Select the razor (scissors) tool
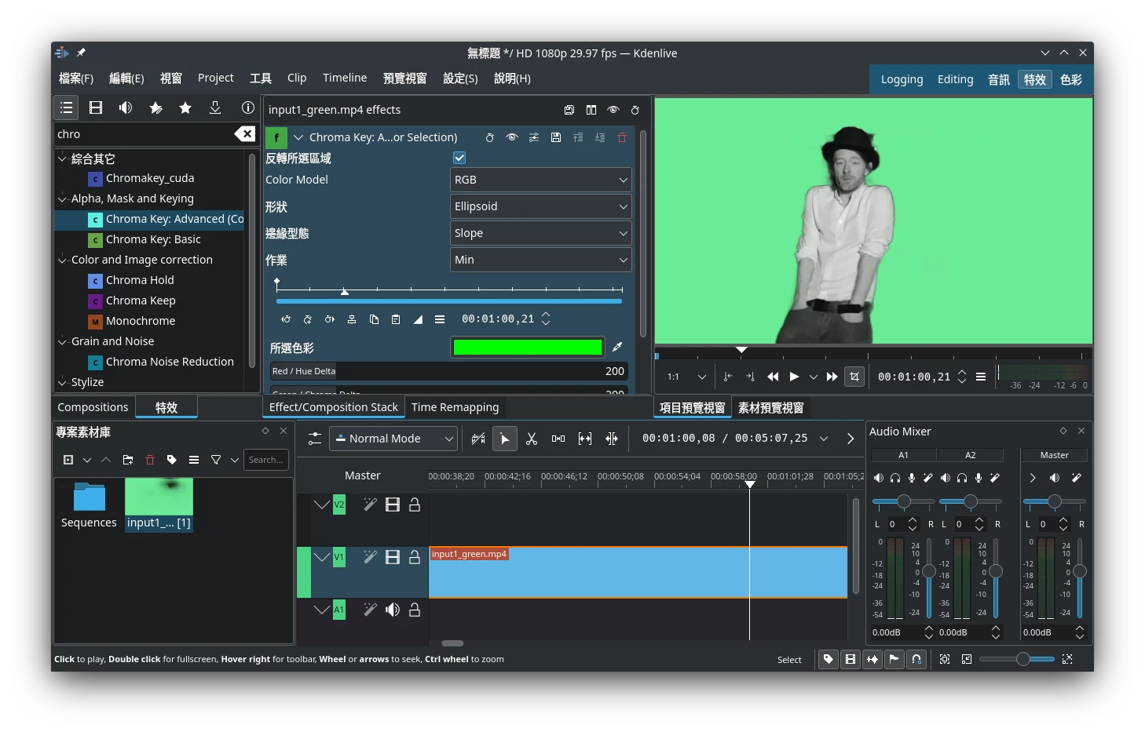Screen dimensions: 1145x732 pyautogui.click(x=532, y=439)
